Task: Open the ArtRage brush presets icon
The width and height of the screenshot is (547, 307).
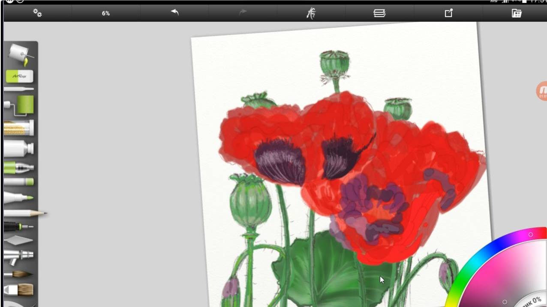Action: [311, 13]
